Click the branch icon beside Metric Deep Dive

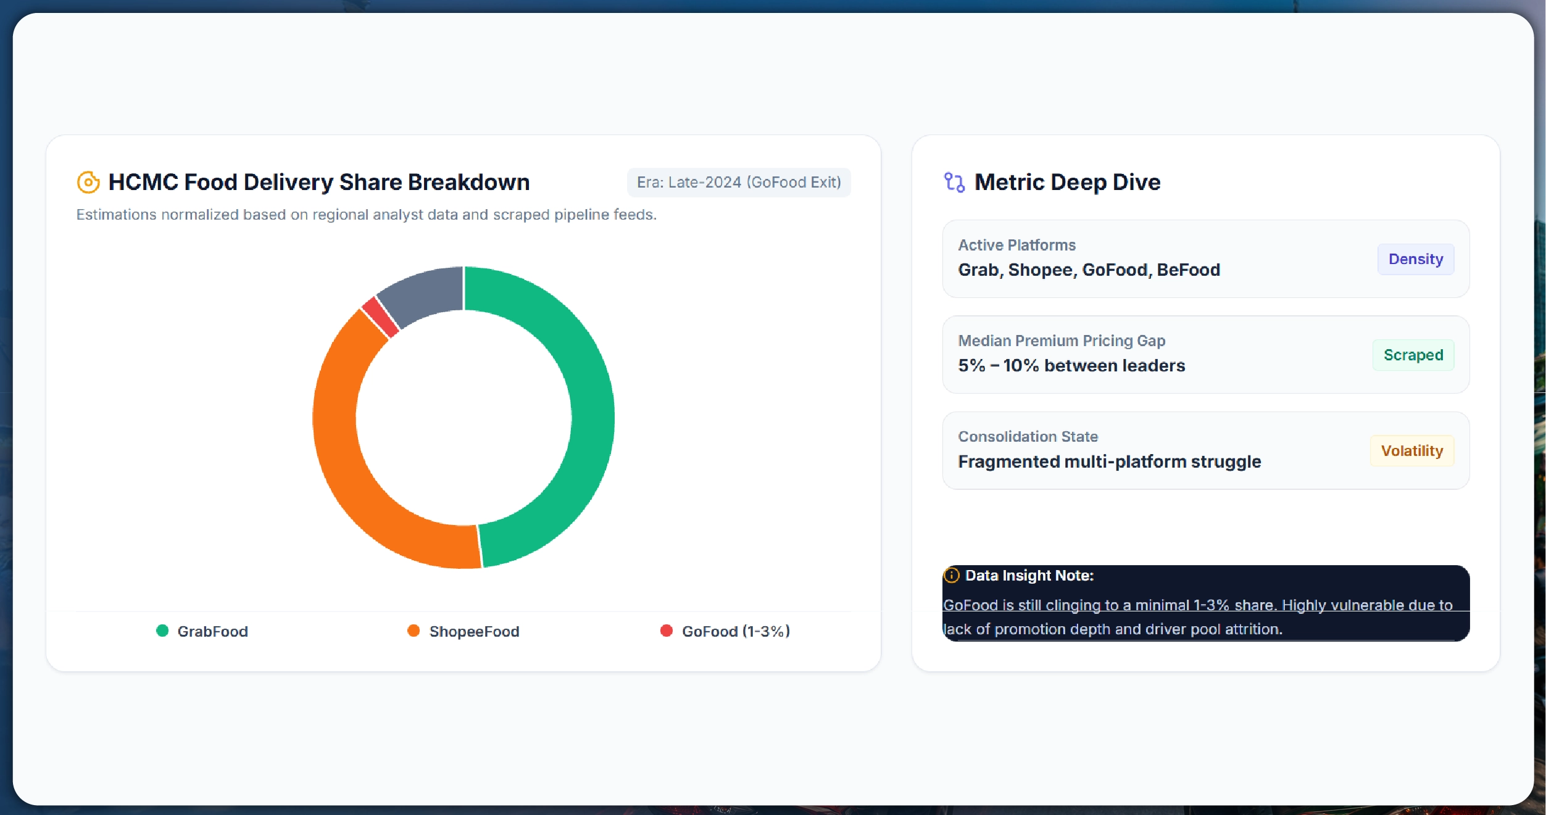(x=954, y=182)
